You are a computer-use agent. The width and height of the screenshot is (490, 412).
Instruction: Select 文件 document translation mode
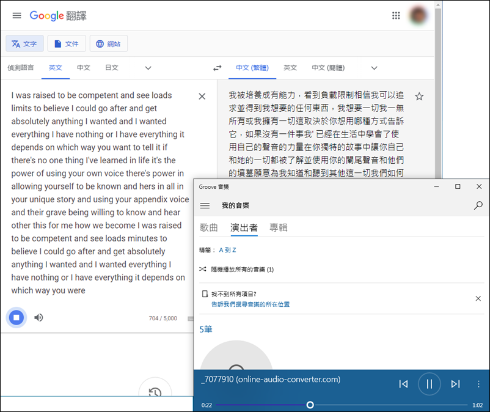coord(67,44)
